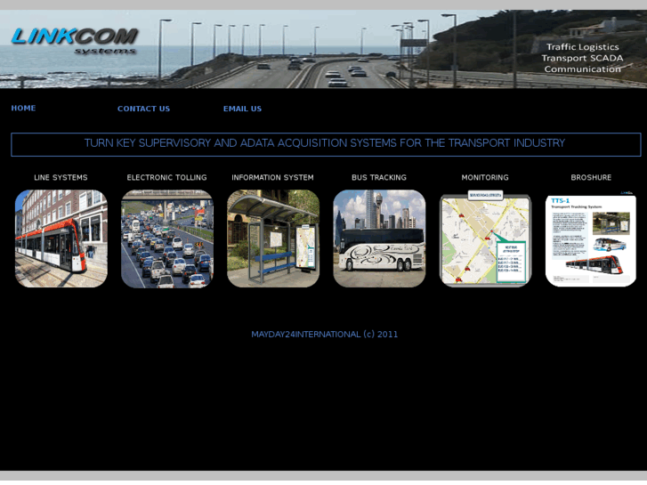Open the Information System bus shelter thumbnail

tap(273, 238)
